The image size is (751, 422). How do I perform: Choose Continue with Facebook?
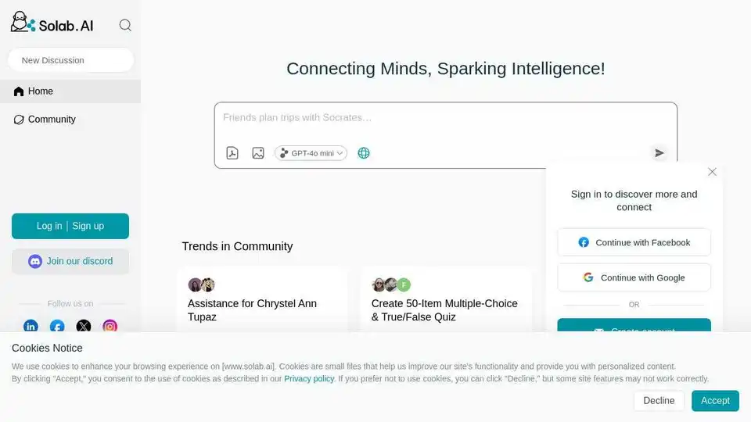click(634, 242)
